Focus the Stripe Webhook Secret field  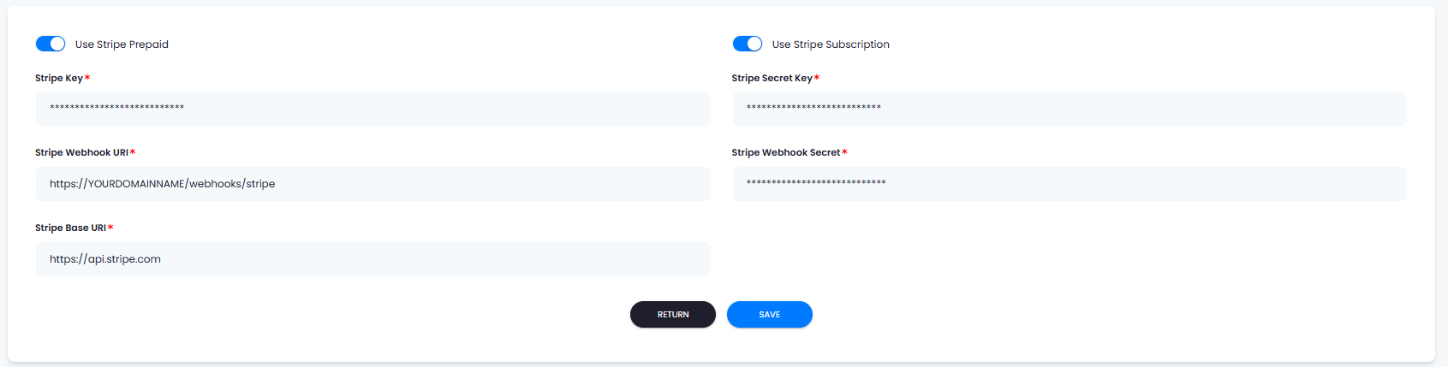(1070, 184)
